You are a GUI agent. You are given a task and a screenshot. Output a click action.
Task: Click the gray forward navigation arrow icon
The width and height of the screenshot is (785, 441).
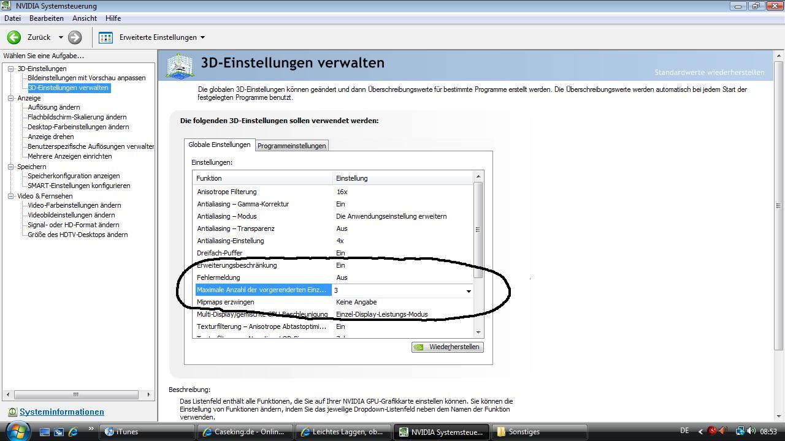click(x=74, y=37)
